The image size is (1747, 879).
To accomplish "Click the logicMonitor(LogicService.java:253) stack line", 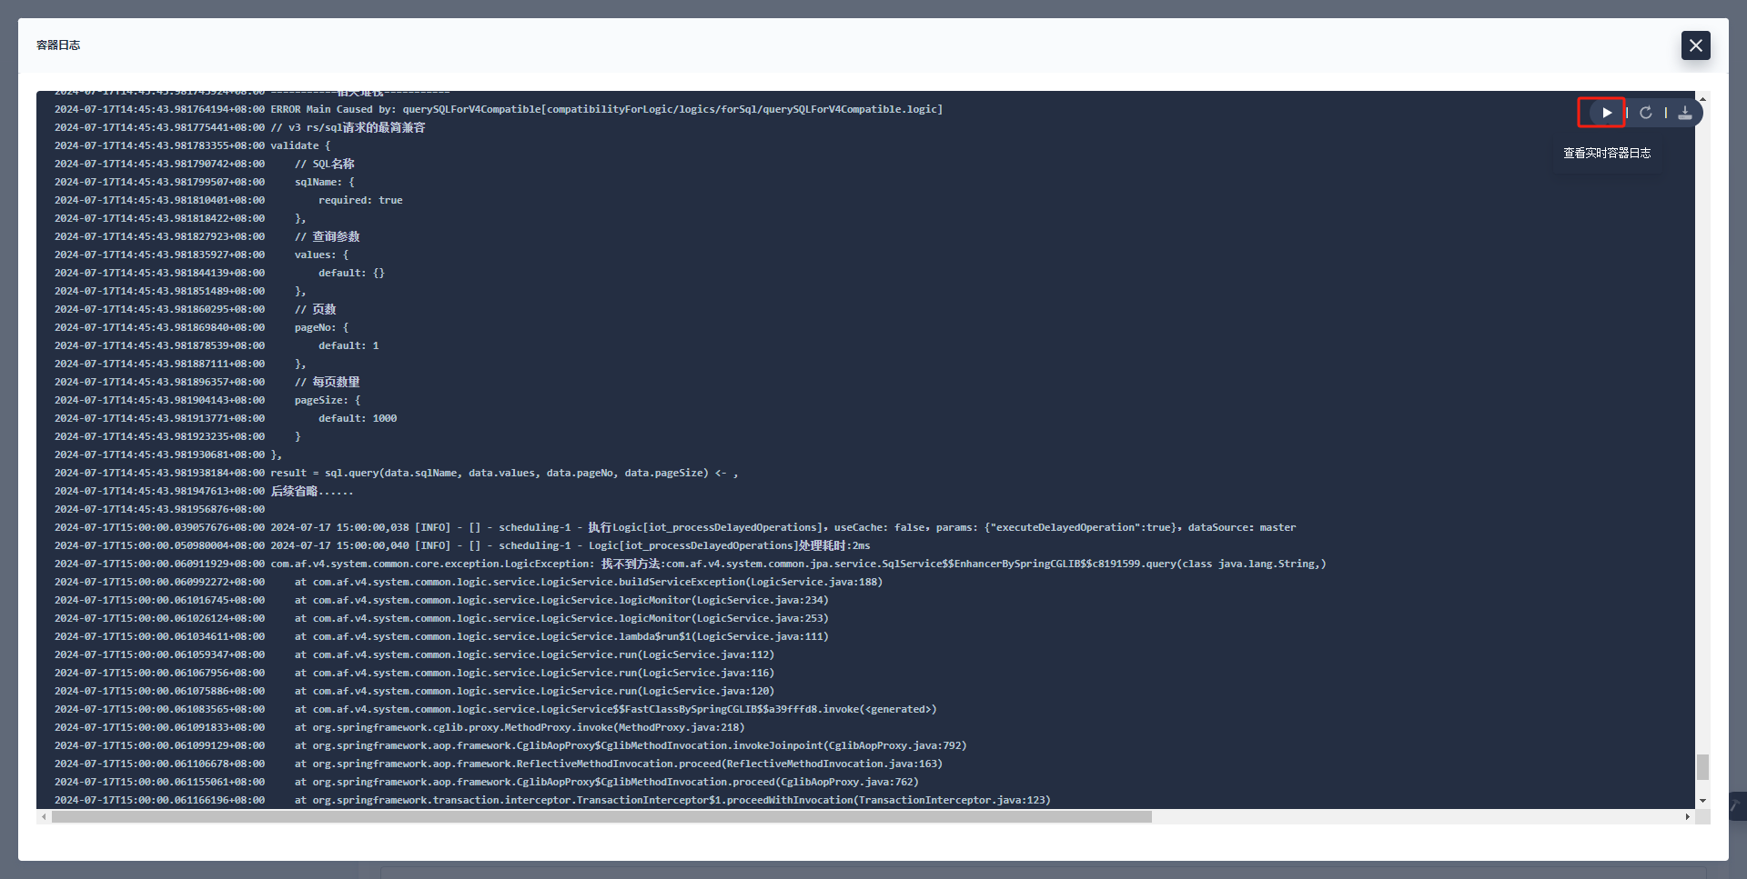I will pos(441,618).
